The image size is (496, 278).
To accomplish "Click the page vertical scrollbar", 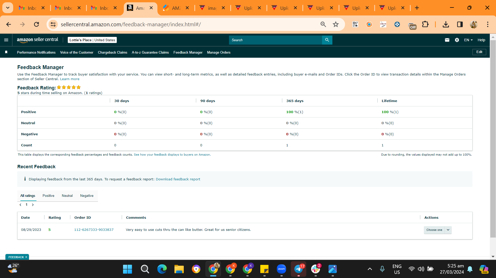I will coord(493,139).
